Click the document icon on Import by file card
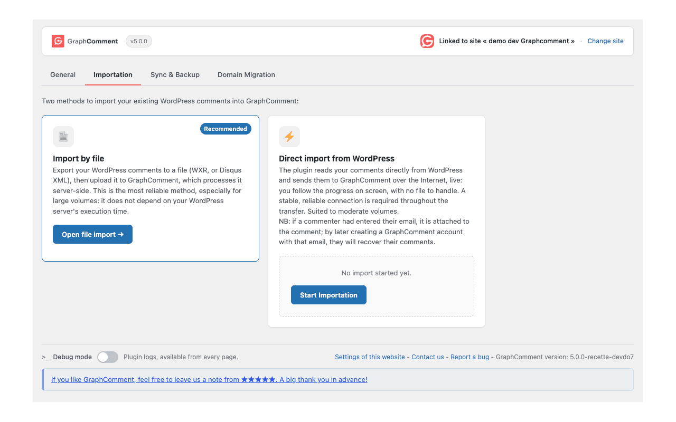The image size is (676, 422). pos(63,137)
